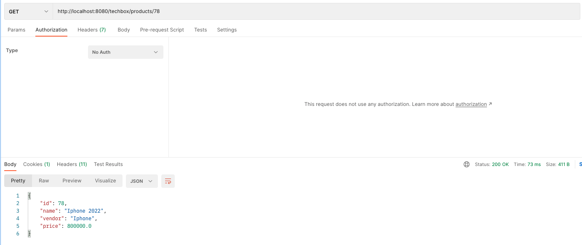Switch to the request Body tab
Image resolution: width=582 pixels, height=245 pixels.
pyautogui.click(x=123, y=30)
